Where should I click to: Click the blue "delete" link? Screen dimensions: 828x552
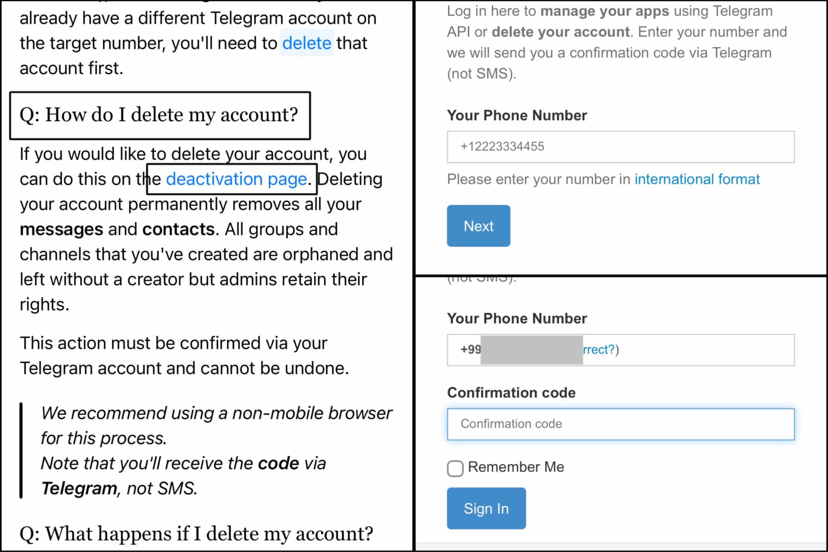click(x=306, y=43)
